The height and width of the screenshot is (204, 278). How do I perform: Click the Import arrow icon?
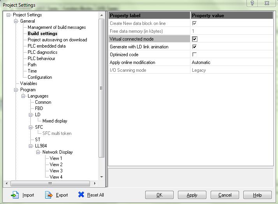tap(15, 195)
